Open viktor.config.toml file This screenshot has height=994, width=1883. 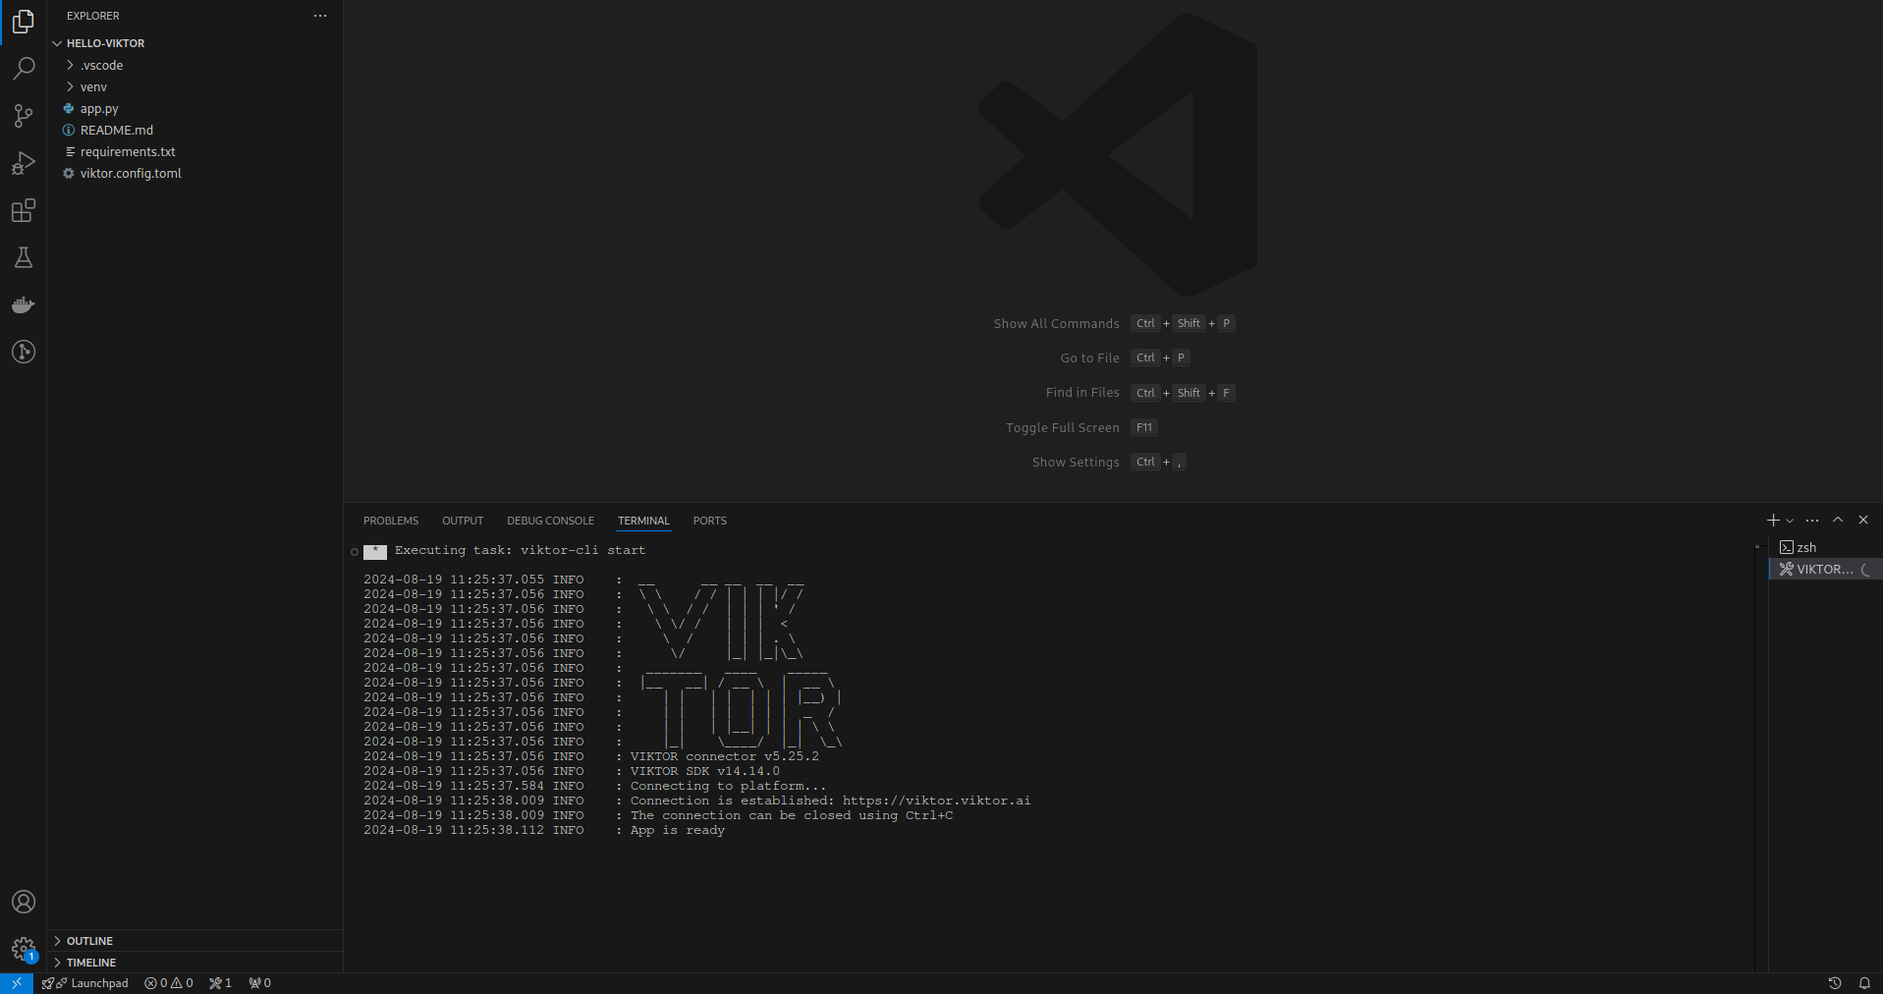click(x=131, y=174)
